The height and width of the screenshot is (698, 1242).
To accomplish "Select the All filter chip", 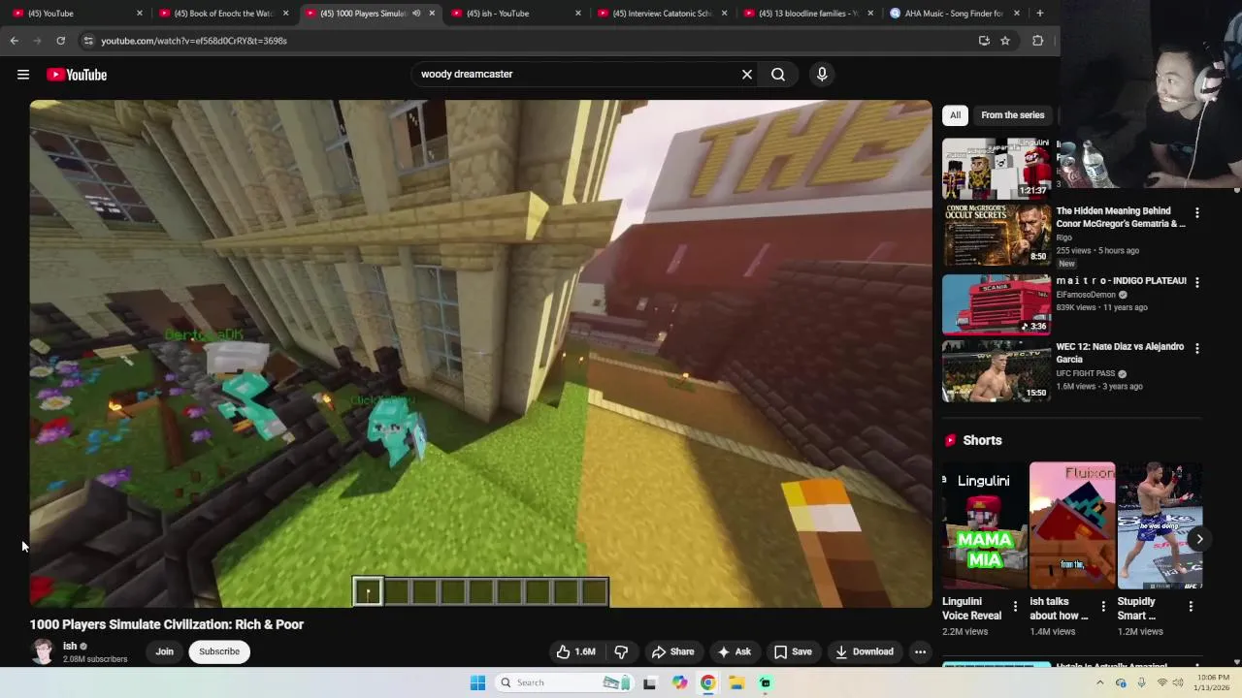I will (955, 114).
